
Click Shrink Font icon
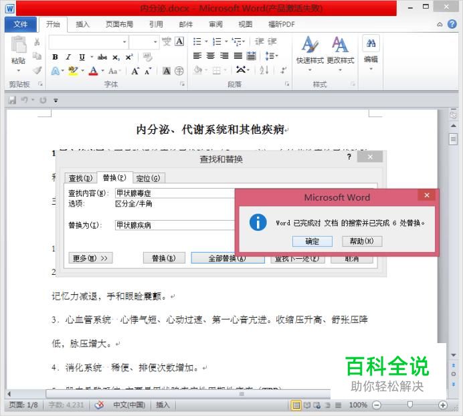click(148, 71)
